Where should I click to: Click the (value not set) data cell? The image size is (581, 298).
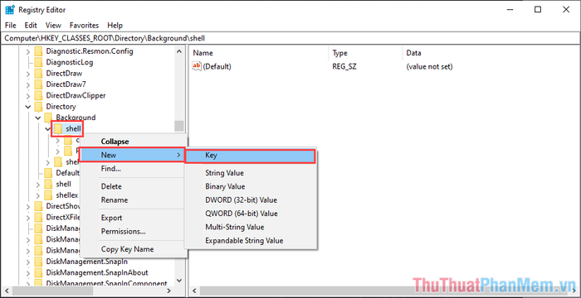coord(429,66)
